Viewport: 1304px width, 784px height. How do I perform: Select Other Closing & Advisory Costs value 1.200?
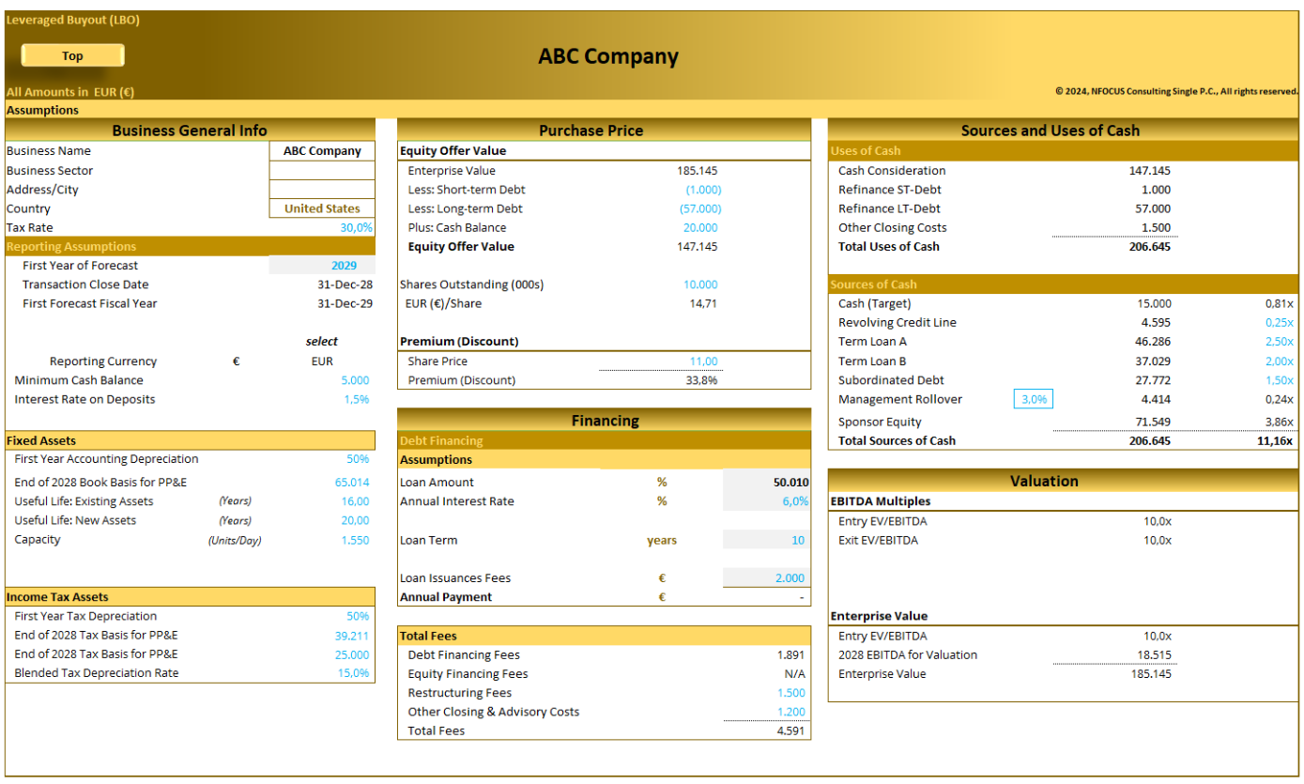pos(790,712)
